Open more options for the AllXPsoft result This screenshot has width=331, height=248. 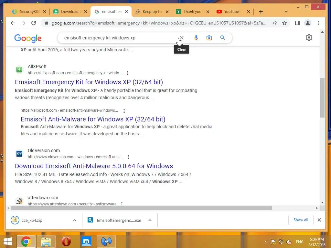[127, 73]
